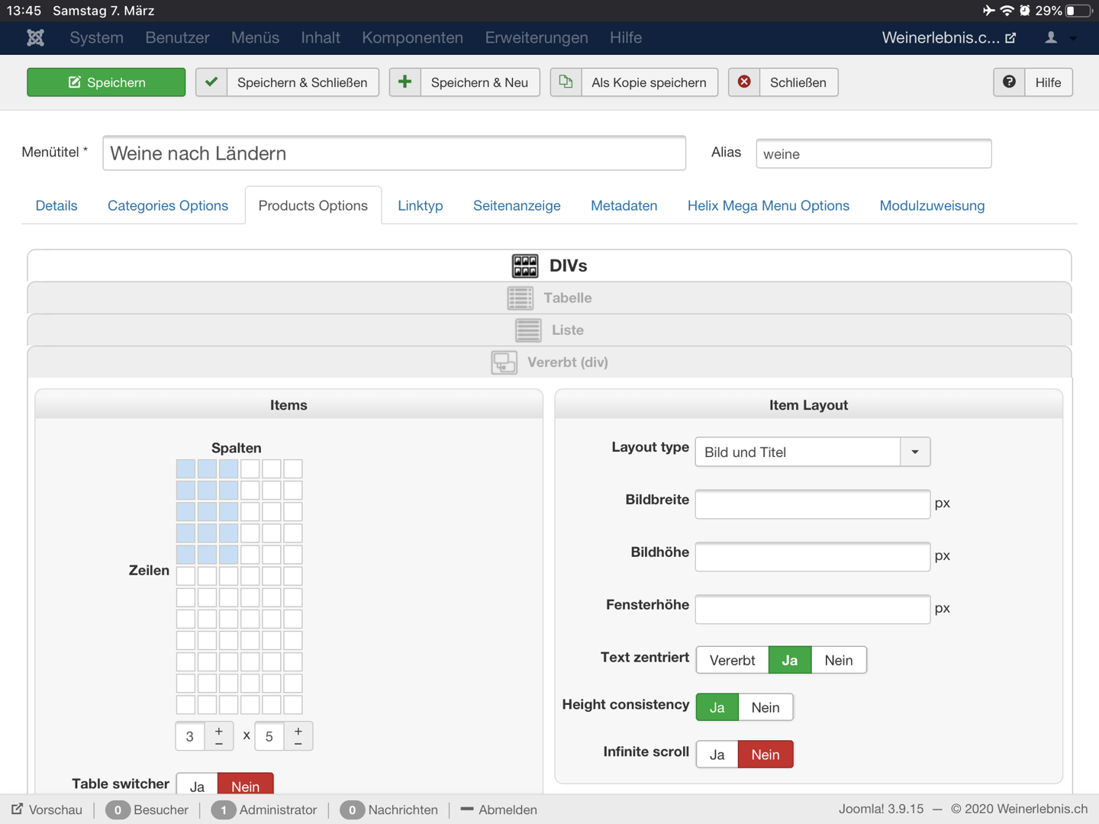Click the green checkmark save-and-close icon

pos(211,82)
